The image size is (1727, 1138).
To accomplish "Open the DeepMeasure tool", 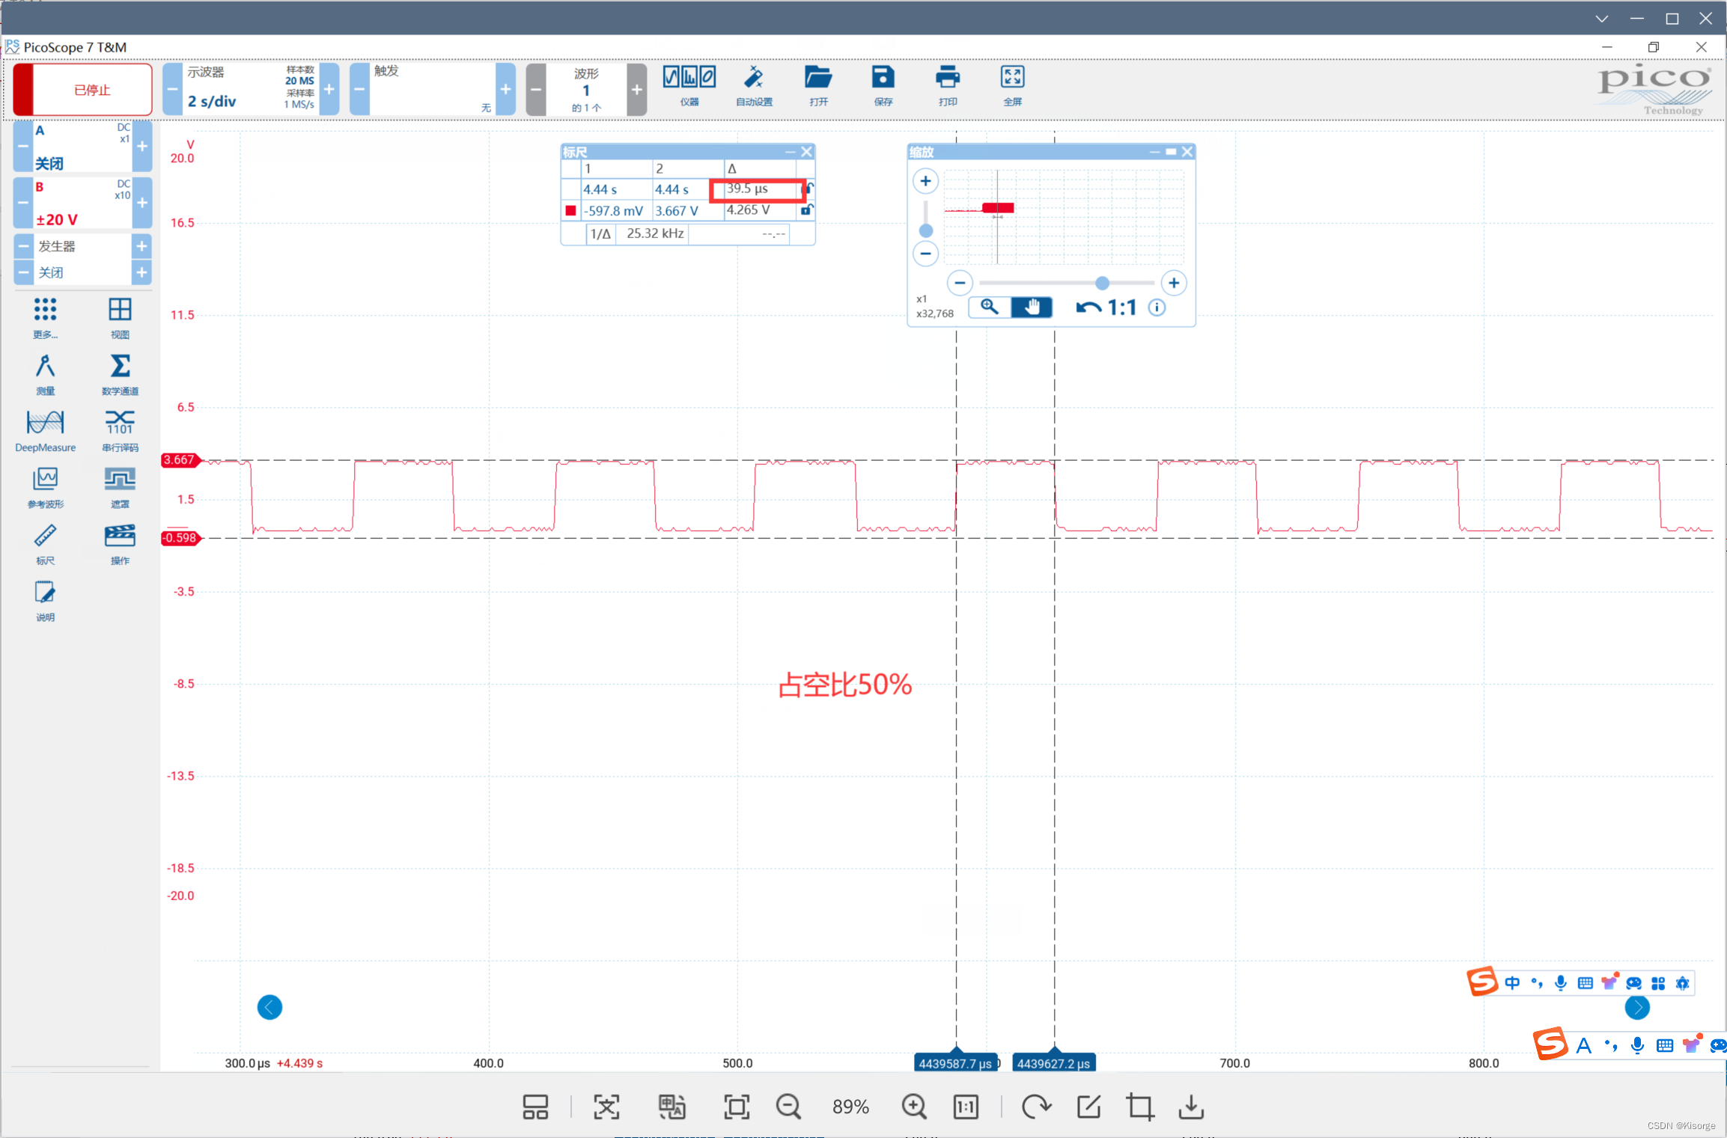I will click(45, 431).
